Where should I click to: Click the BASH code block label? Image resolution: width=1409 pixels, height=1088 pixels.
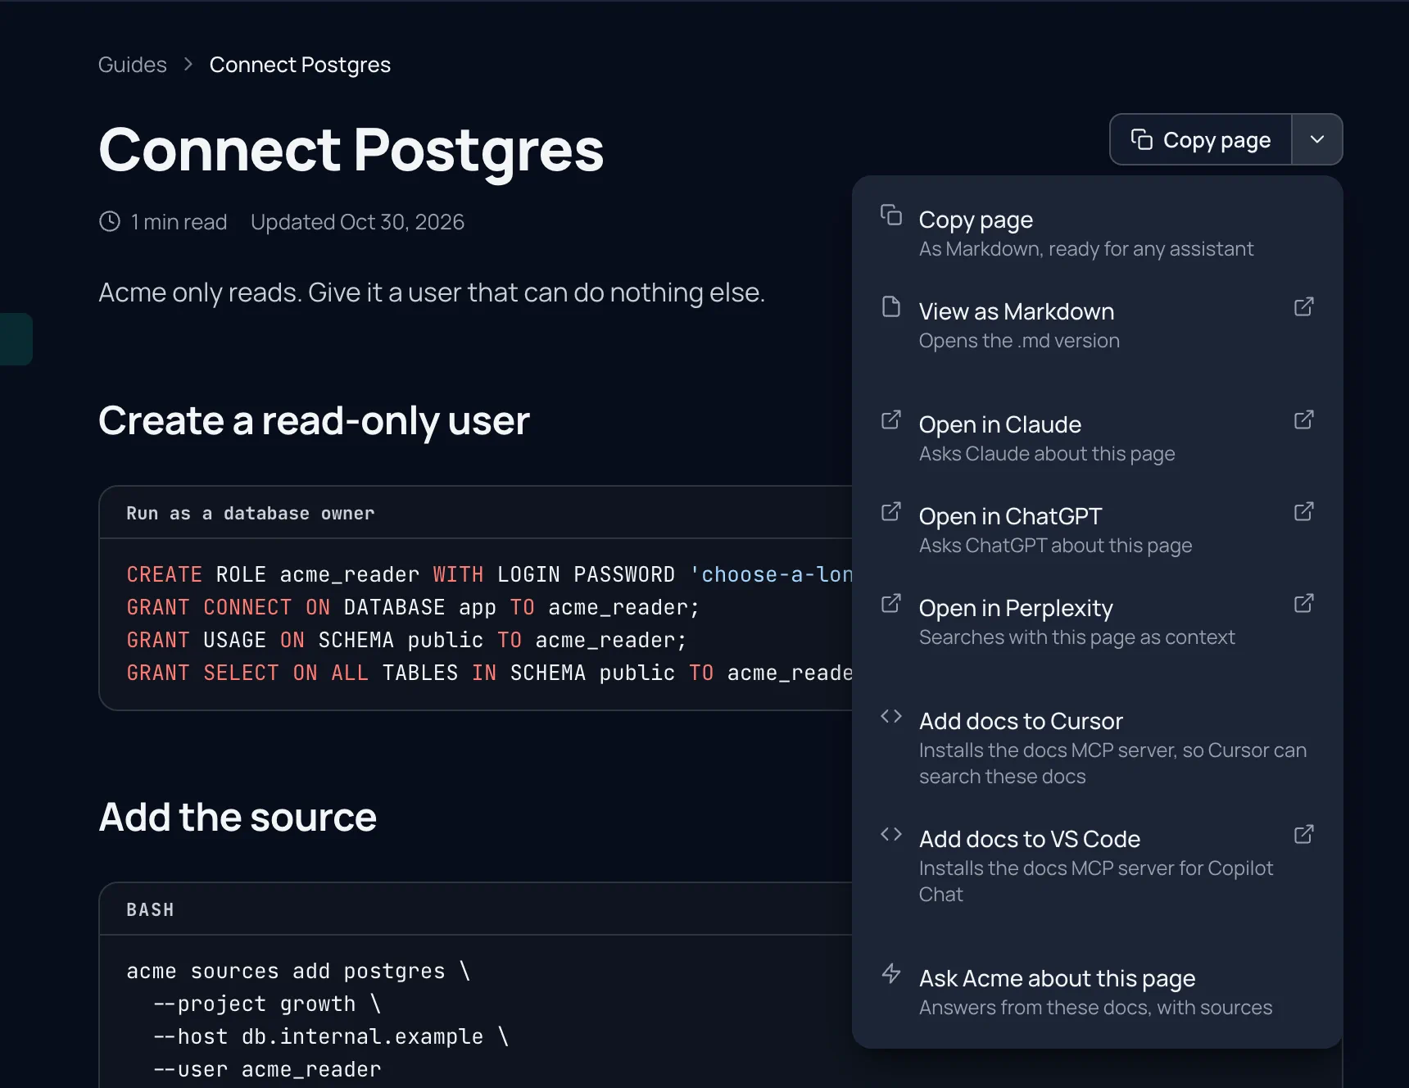pos(150,910)
